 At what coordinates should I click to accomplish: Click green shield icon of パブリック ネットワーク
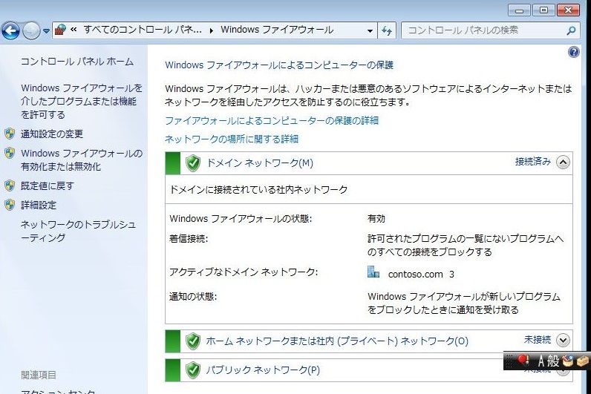193,370
